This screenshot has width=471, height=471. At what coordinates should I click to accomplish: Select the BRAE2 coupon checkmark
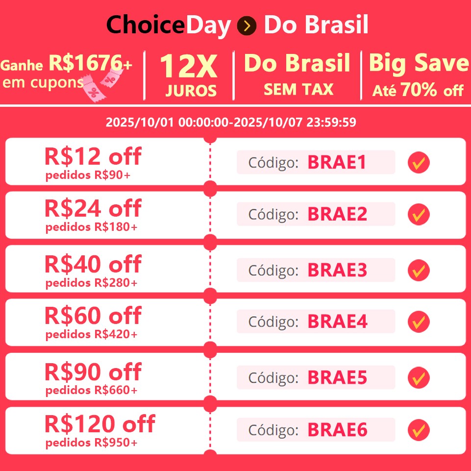(419, 214)
